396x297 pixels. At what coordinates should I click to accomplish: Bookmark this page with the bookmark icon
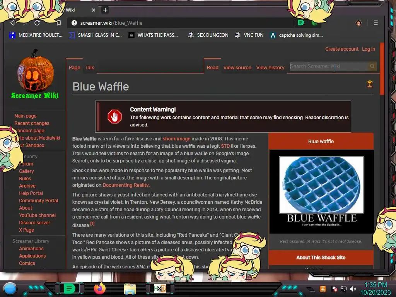59,23
